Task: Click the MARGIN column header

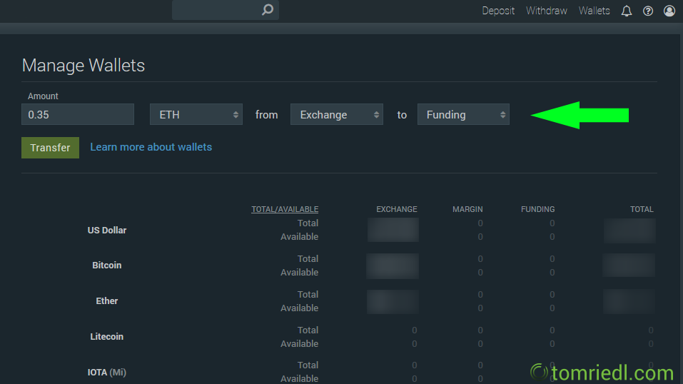Action: (x=467, y=209)
